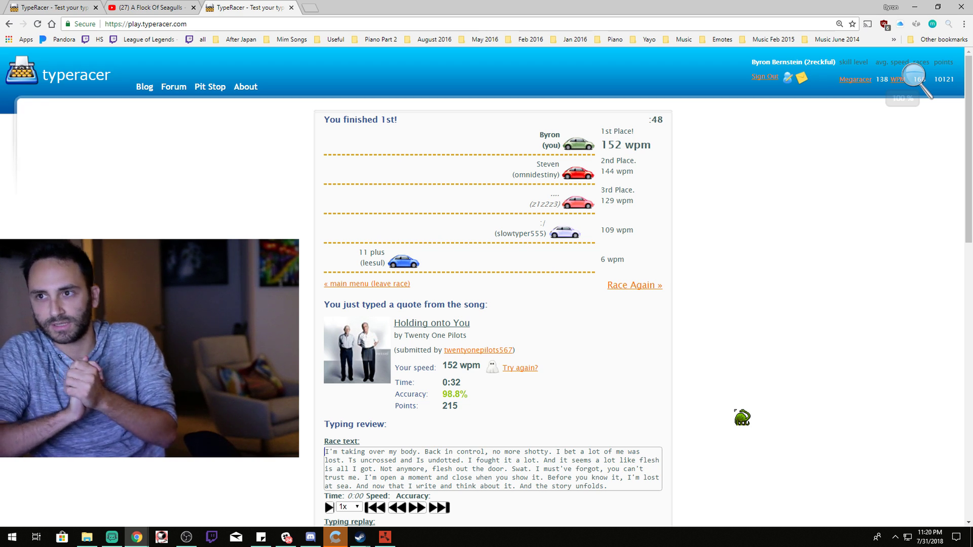This screenshot has width=973, height=547.
Task: Open the yellow envelope messages icon
Action: (802, 77)
